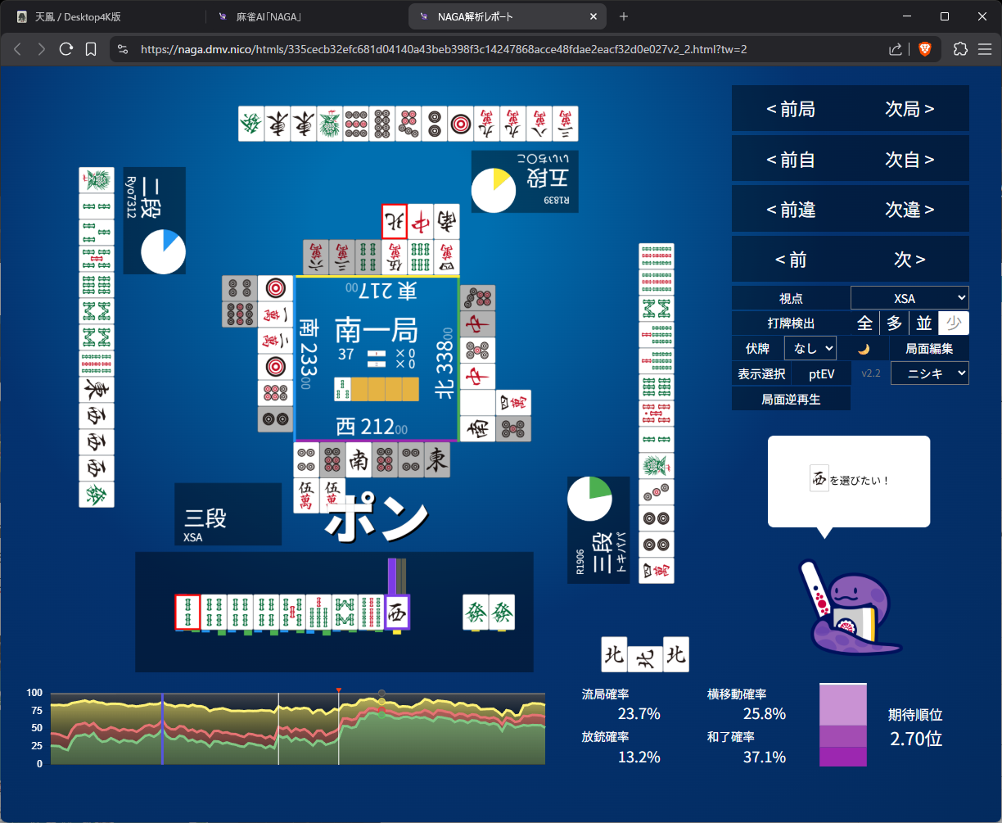This screenshot has width=1002, height=823.
Task: Switch to the 天鳳 / Desktop4K版 tab
Action: 105,16
